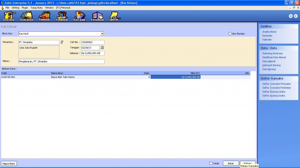Open the Data-data module icon

pyautogui.click(x=9, y=16)
